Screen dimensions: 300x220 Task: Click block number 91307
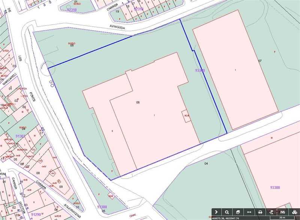tap(21, 136)
